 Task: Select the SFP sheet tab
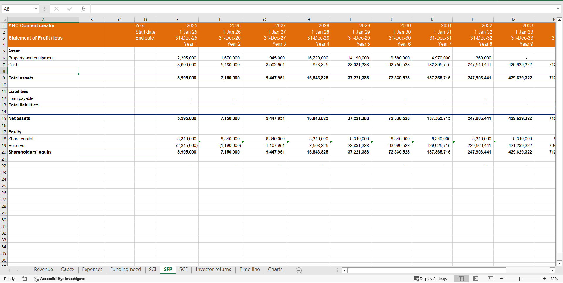(x=168, y=270)
